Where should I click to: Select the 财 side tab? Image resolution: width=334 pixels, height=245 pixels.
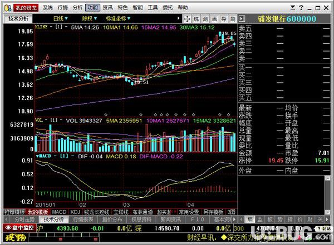(310, 219)
